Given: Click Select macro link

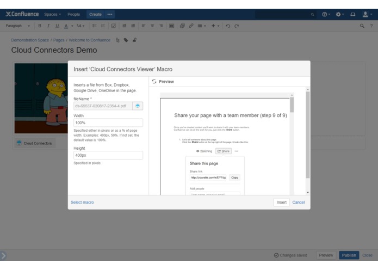Looking at the screenshot, I should click(82, 203).
